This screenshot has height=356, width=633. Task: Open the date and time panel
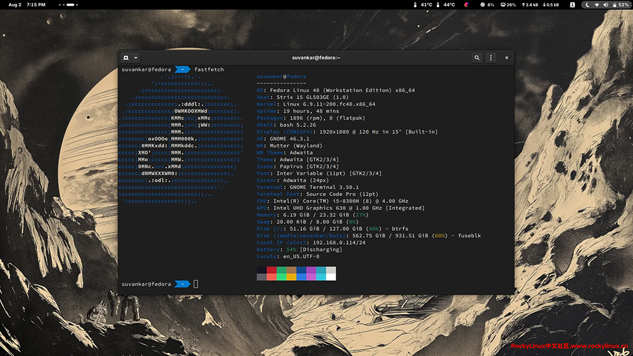pos(27,4)
